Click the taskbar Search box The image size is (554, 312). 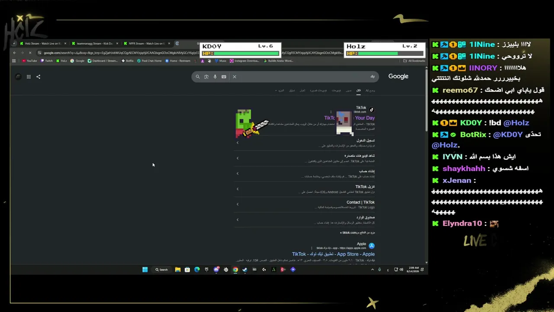[162, 270]
